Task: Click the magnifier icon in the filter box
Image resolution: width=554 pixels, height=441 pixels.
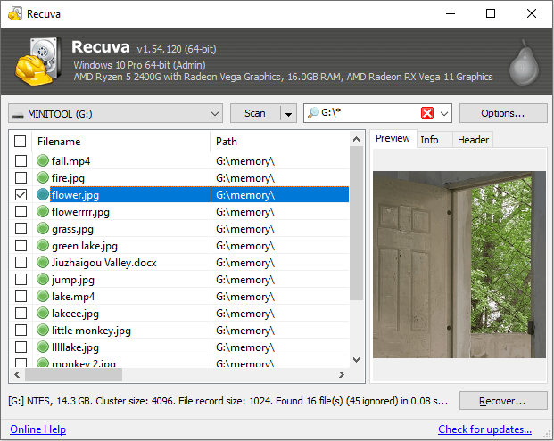Action: pos(313,113)
